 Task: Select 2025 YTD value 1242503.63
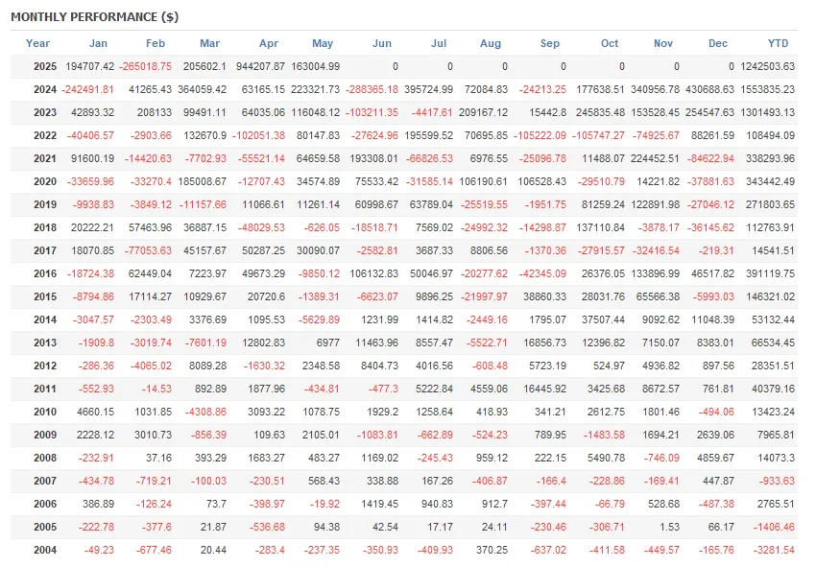768,66
